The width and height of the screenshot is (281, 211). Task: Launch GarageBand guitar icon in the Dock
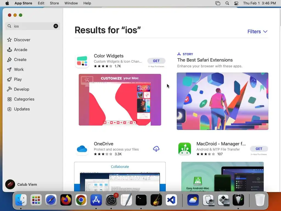(x=156, y=200)
